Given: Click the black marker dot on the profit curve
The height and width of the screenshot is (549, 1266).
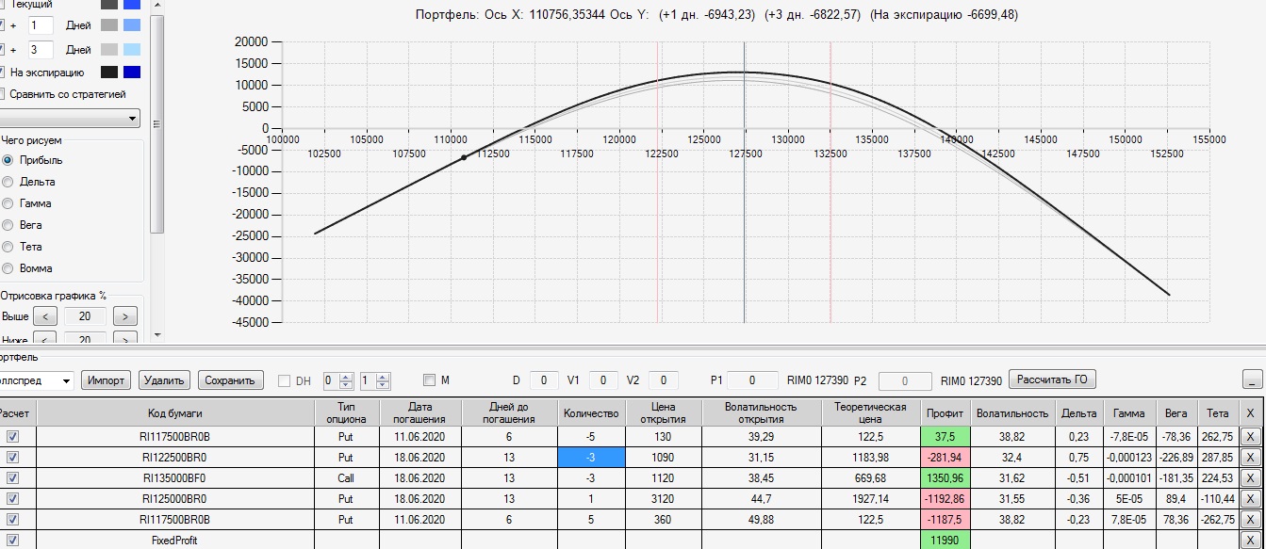Looking at the screenshot, I should [x=463, y=158].
